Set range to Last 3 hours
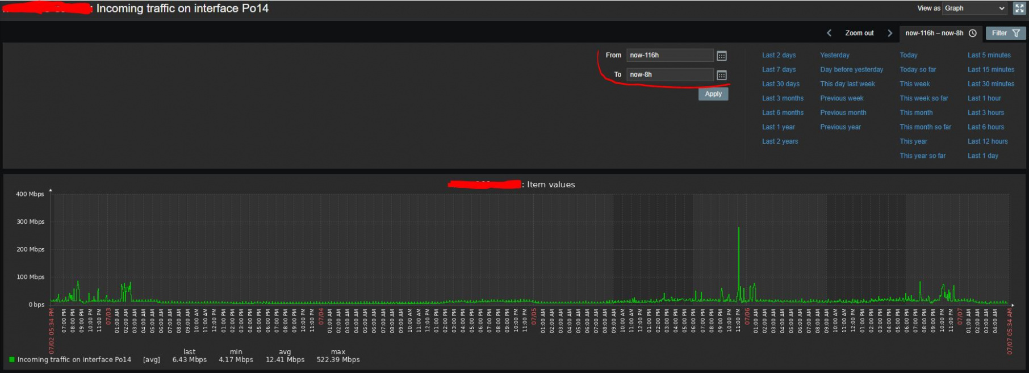1029x373 pixels. [986, 112]
